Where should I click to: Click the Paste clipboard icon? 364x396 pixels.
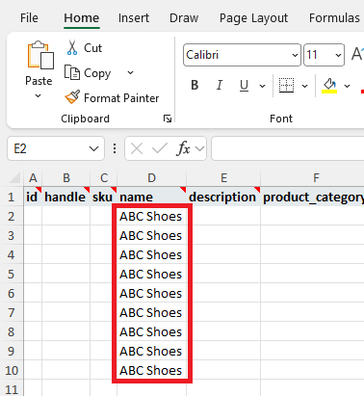click(x=40, y=55)
